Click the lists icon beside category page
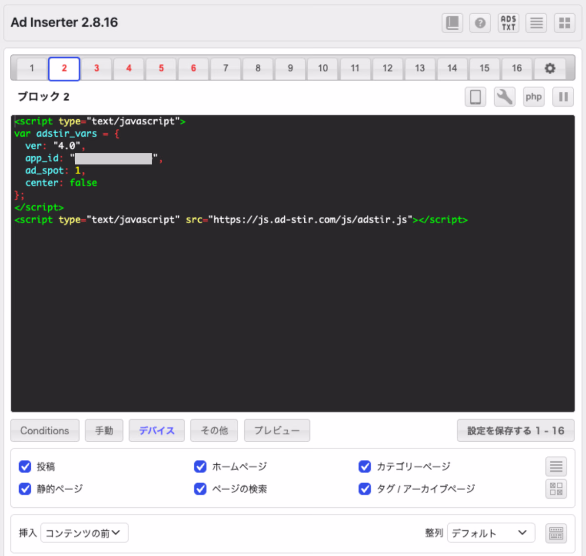 (556, 467)
